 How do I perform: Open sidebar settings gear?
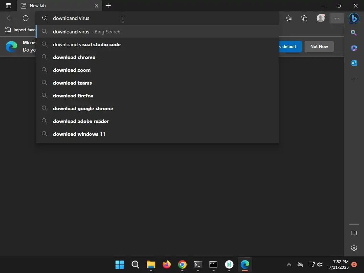(x=354, y=248)
